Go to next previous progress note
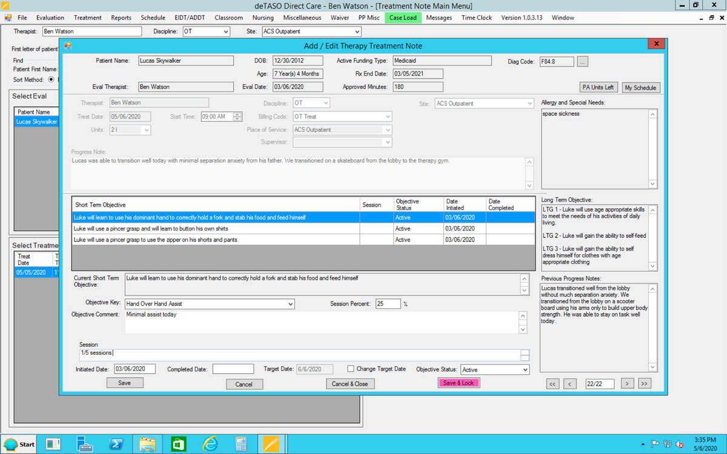 pyautogui.click(x=628, y=383)
